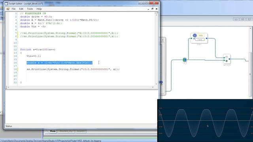The width and height of the screenshot is (253, 142).
Task: Toggle lower radio button on switch block
Action: 227,61
